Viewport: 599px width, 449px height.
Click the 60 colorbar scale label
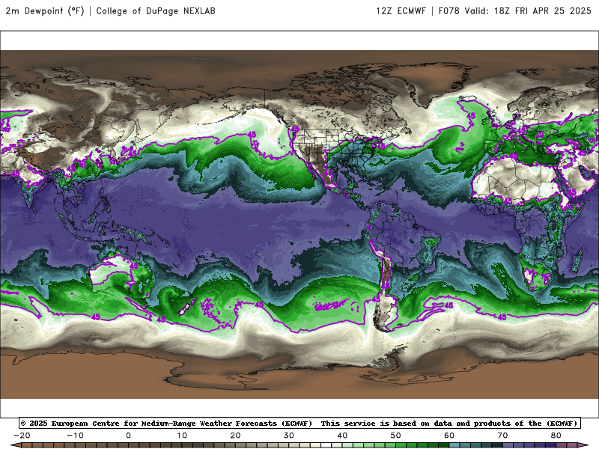coord(449,436)
